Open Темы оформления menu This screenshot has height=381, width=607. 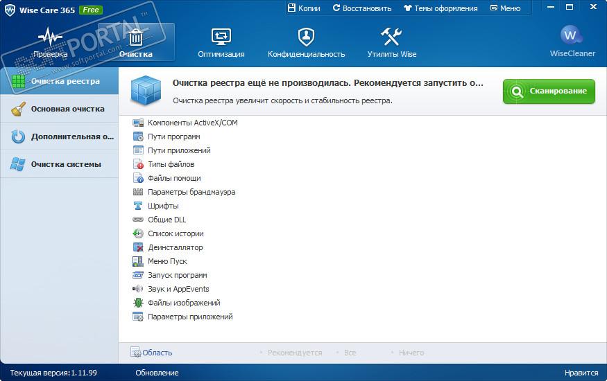pos(441,8)
